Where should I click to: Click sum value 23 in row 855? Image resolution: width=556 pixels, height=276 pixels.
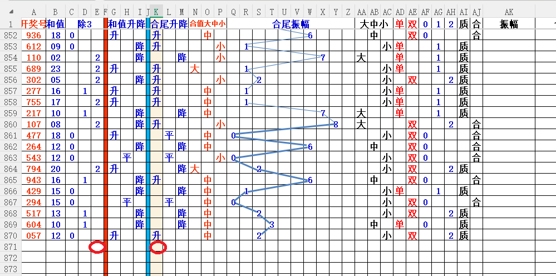click(x=56, y=69)
